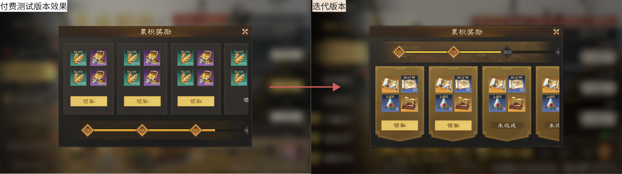
Task: Click the potion icon in the iteration version's second card
Action: pyautogui.click(x=443, y=103)
